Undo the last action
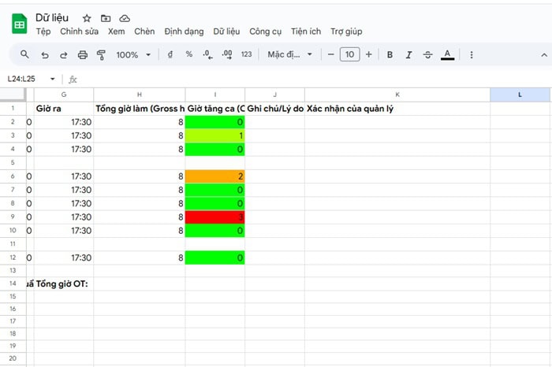 point(44,55)
